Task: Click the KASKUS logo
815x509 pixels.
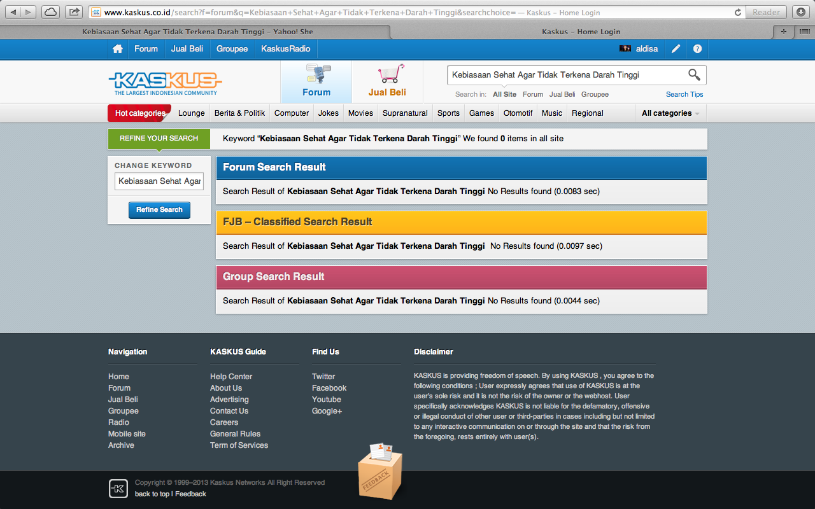Action: click(x=165, y=83)
